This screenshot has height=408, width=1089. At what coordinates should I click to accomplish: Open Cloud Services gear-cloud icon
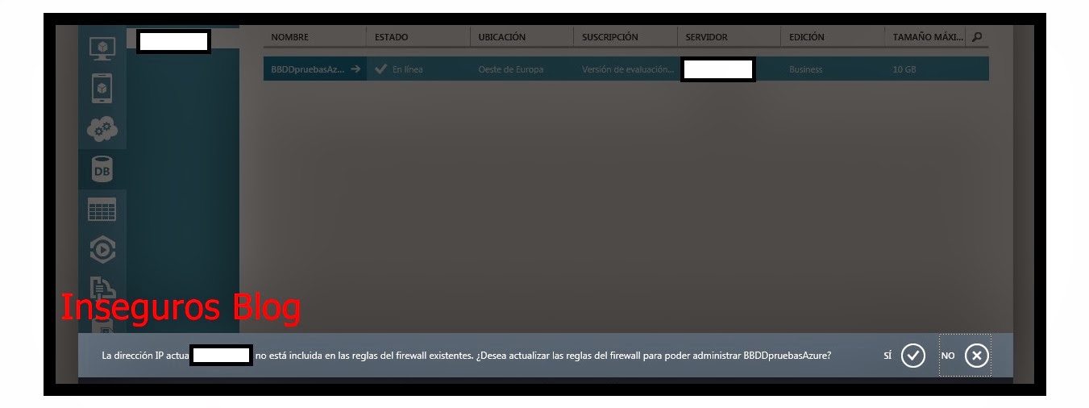click(102, 128)
